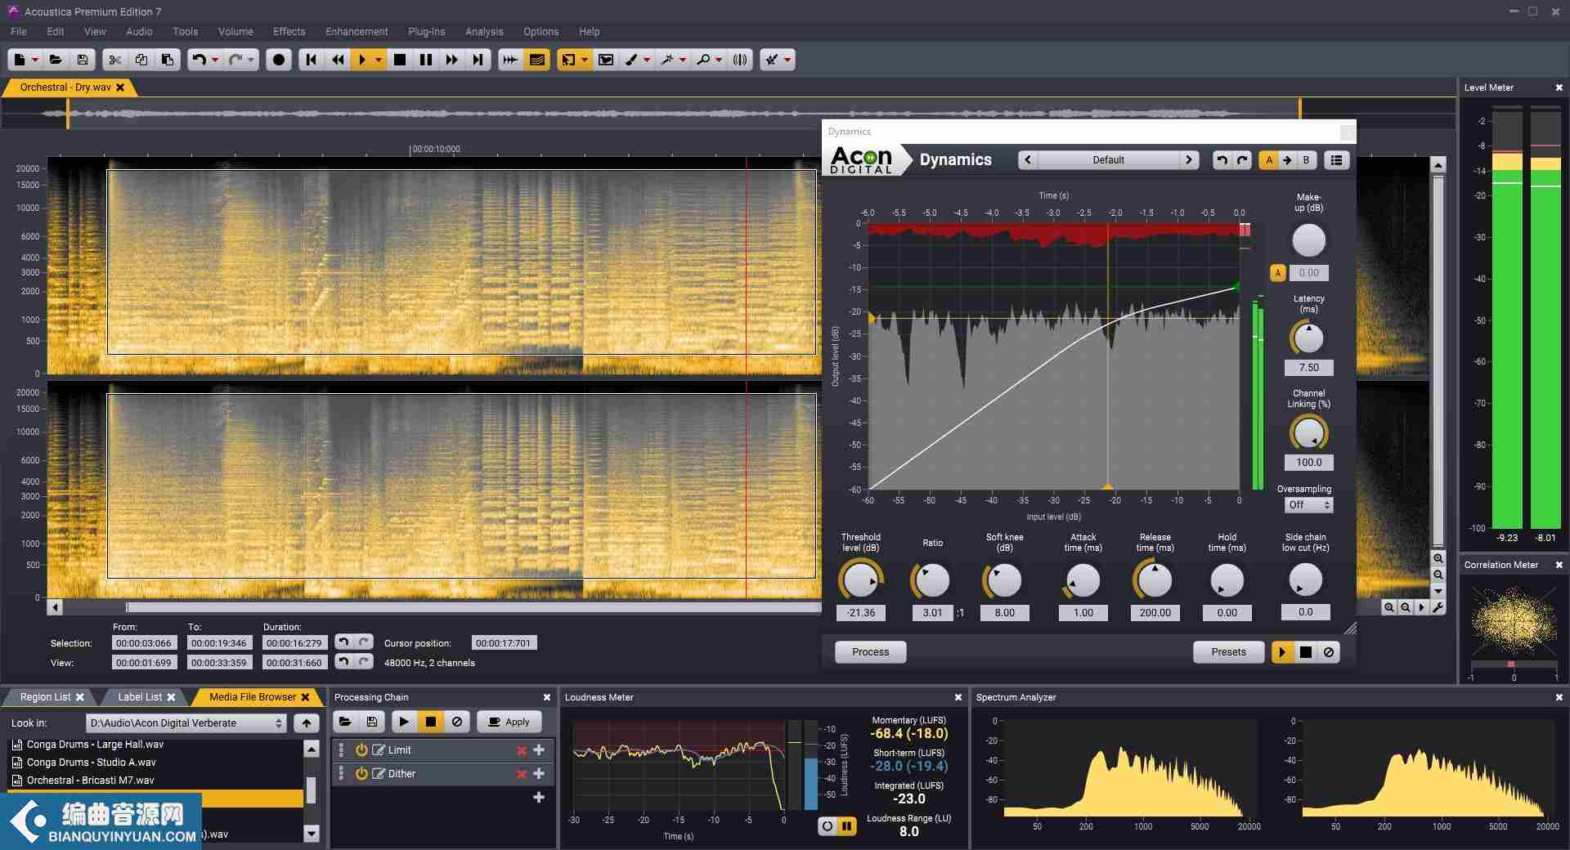Select the zoom magnifier tool icon
1570x850 pixels.
pyautogui.click(x=703, y=60)
